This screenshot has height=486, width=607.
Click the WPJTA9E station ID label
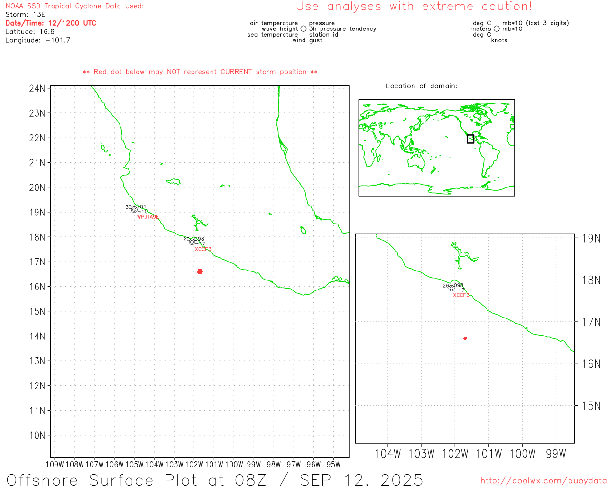tap(148, 217)
